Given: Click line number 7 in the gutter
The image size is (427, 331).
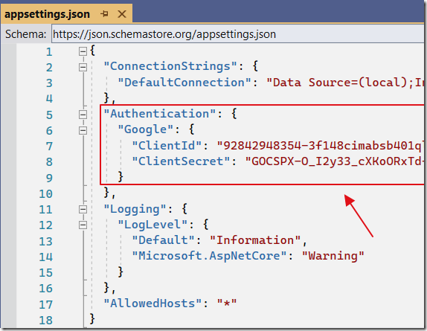Looking at the screenshot, I should point(49,147).
